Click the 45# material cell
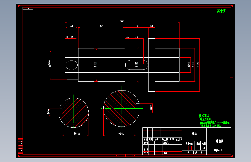251x162 pixels. [194, 134]
